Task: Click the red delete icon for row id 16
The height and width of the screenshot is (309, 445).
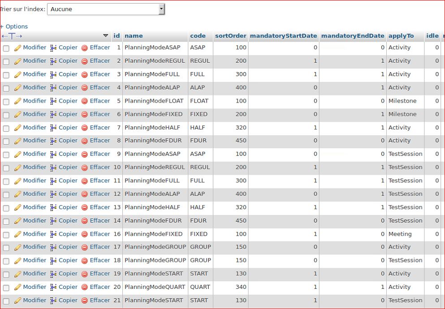Action: pyautogui.click(x=84, y=234)
